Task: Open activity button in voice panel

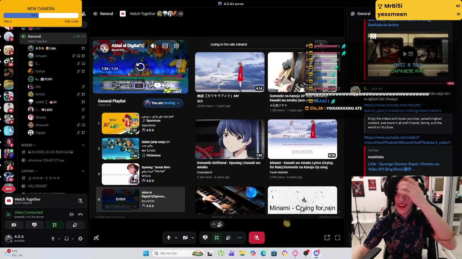Action: (55, 225)
